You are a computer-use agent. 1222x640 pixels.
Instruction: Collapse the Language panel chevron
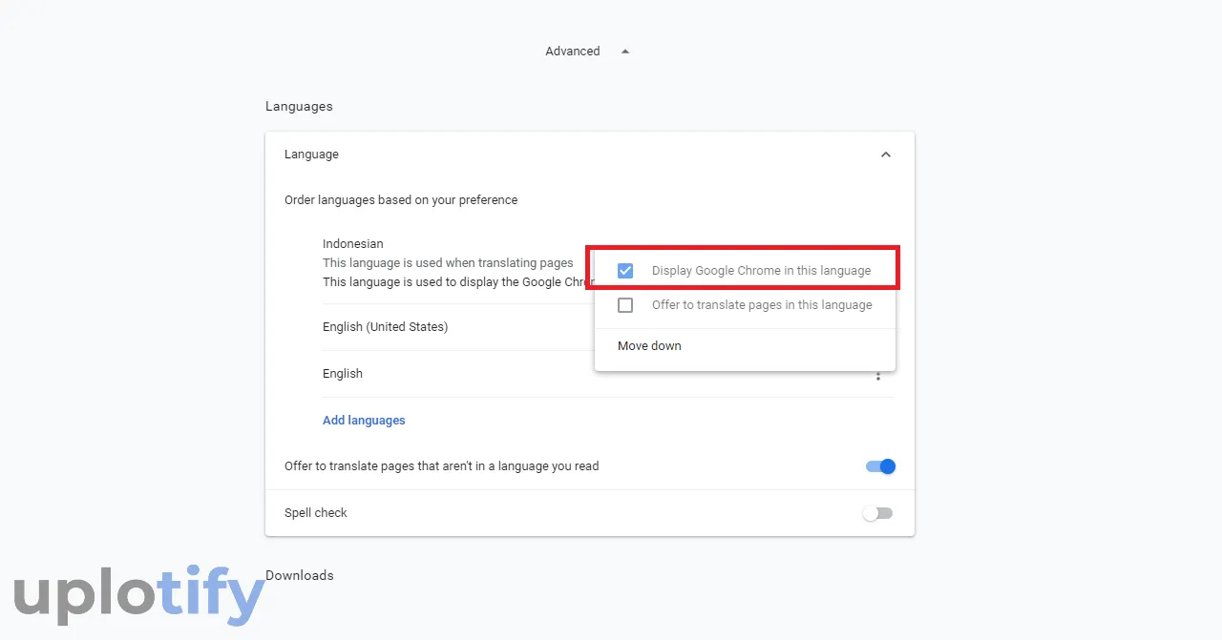(x=886, y=155)
